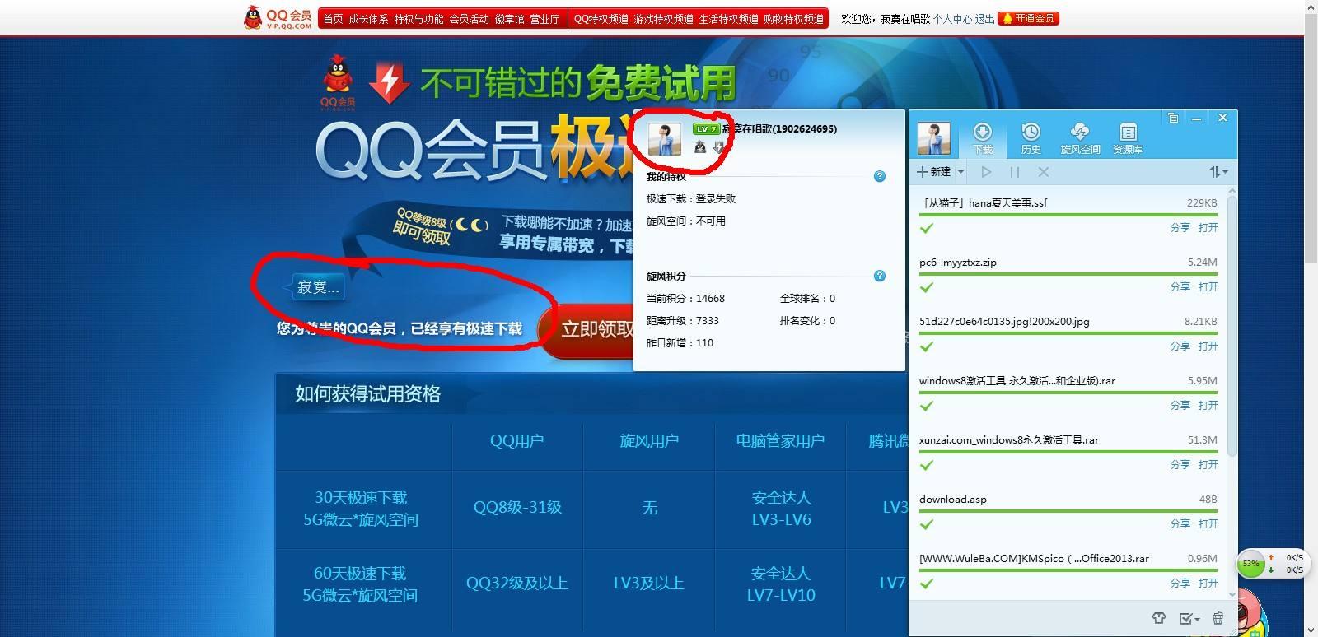Click 打开 for KMSpico Office2013.rar

[x=1208, y=583]
